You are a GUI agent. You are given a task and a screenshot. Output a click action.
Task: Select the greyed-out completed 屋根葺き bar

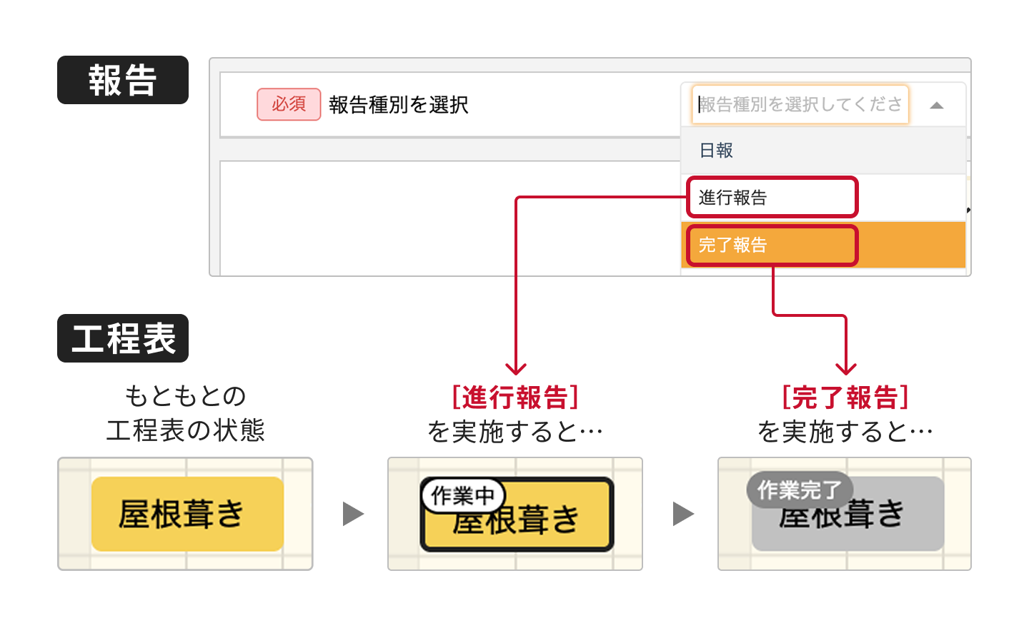(x=848, y=514)
